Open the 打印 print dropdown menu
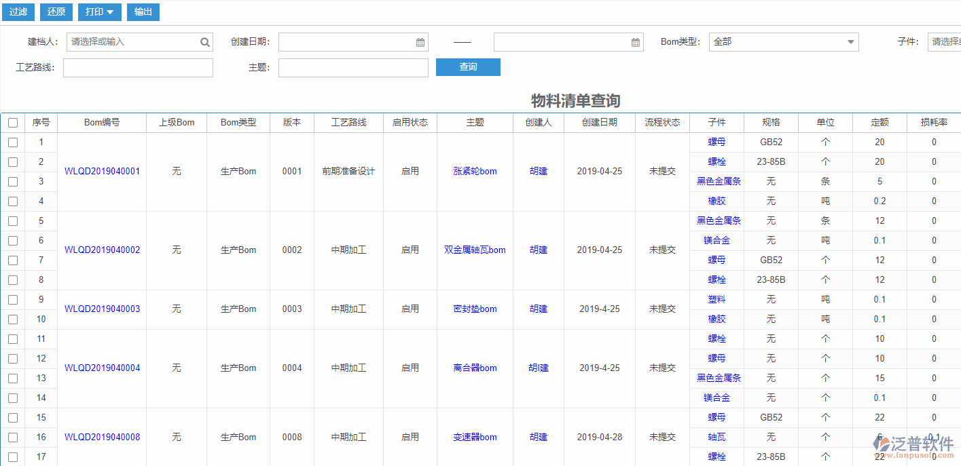The height and width of the screenshot is (466, 961). (x=99, y=12)
